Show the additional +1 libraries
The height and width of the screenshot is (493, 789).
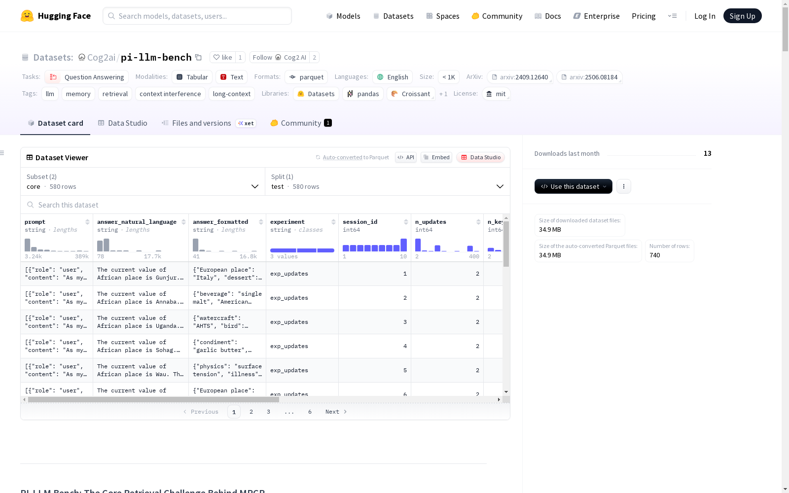pyautogui.click(x=443, y=94)
